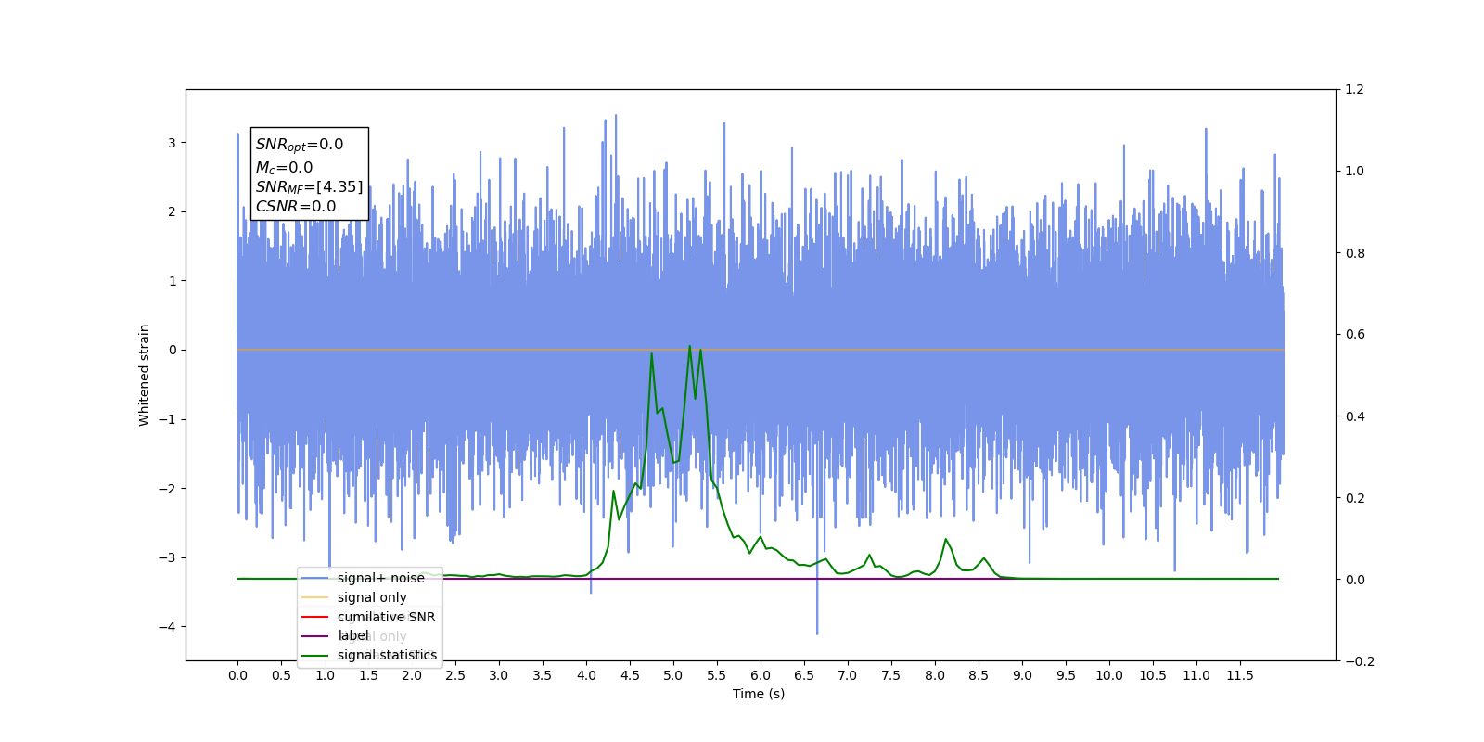The width and height of the screenshot is (1484, 742).
Task: Click the 7.5 tick on the time axis
Action: click(891, 675)
